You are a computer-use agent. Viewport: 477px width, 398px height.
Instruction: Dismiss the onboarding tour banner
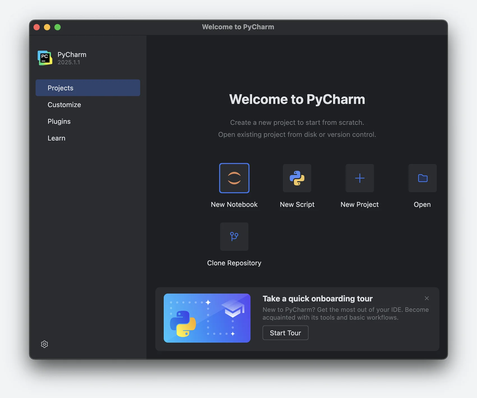426,298
